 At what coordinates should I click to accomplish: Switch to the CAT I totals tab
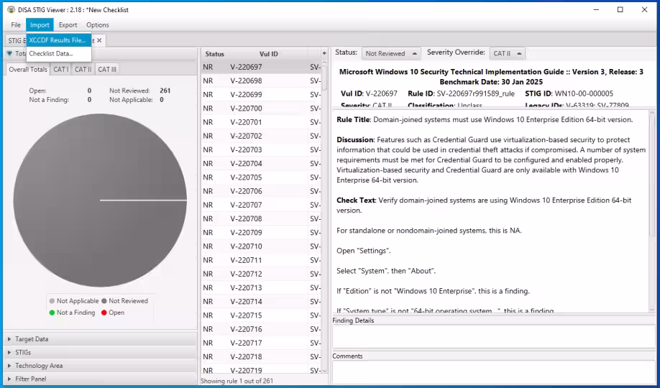pyautogui.click(x=61, y=70)
